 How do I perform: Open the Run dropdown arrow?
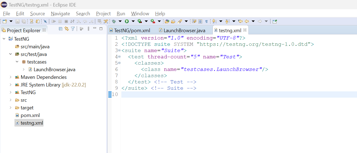coord(133,21)
